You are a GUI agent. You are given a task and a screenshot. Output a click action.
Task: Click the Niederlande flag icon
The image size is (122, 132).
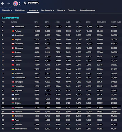pyautogui.click(x=13, y=27)
